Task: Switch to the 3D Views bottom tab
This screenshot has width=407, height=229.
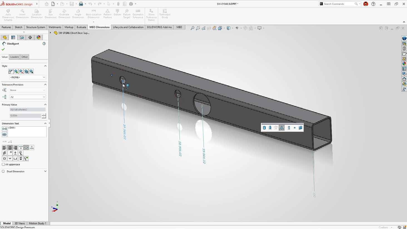Action: click(x=20, y=223)
